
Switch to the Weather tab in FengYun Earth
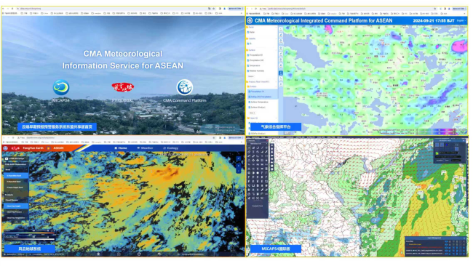[145, 148]
